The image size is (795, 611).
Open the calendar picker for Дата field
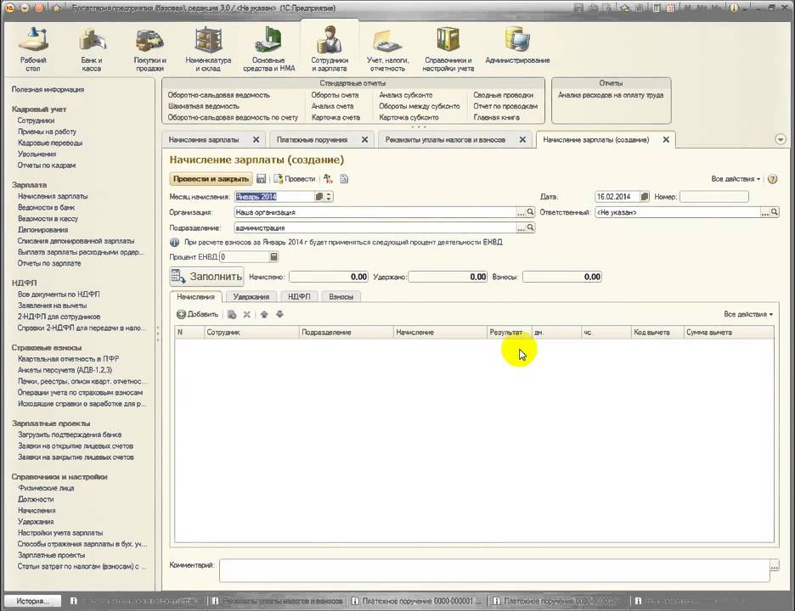pos(645,197)
